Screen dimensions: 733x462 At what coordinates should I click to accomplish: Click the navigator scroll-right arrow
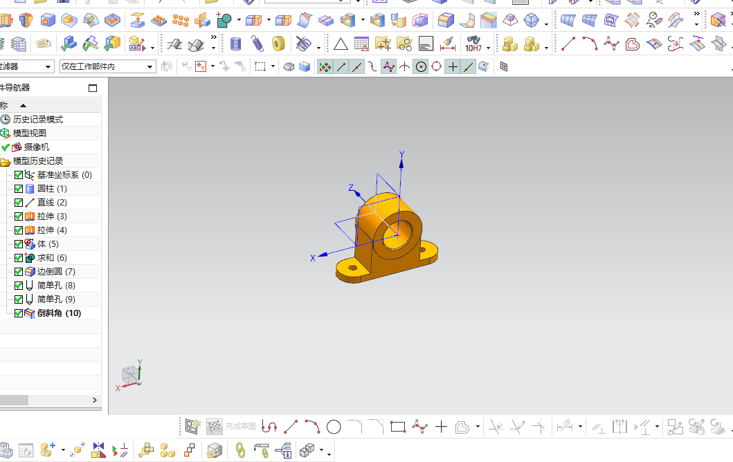[94, 400]
